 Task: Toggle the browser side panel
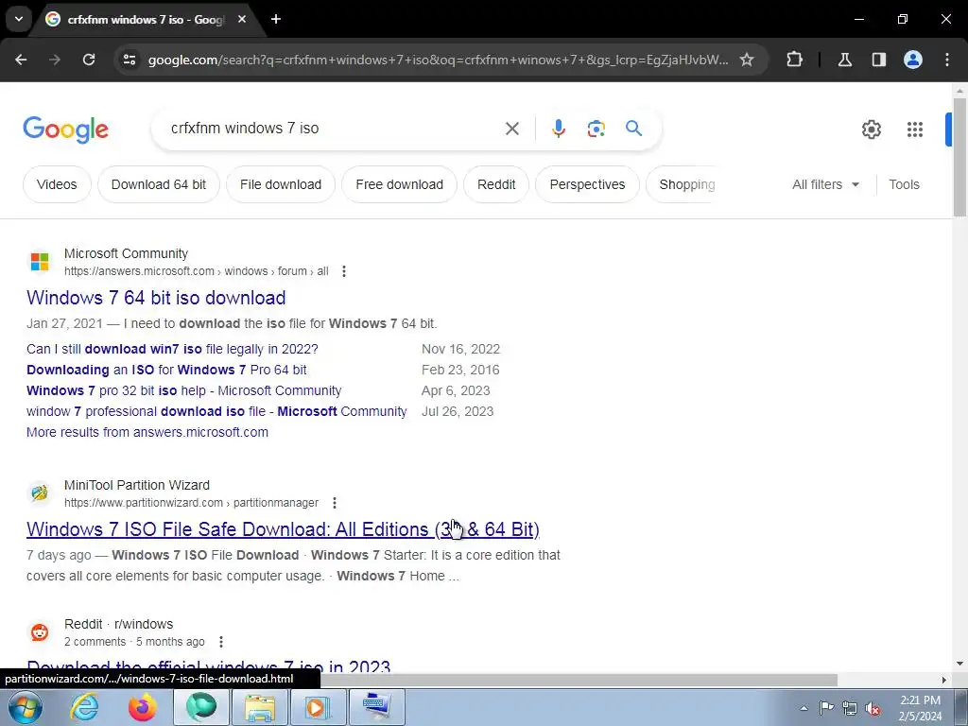878,60
